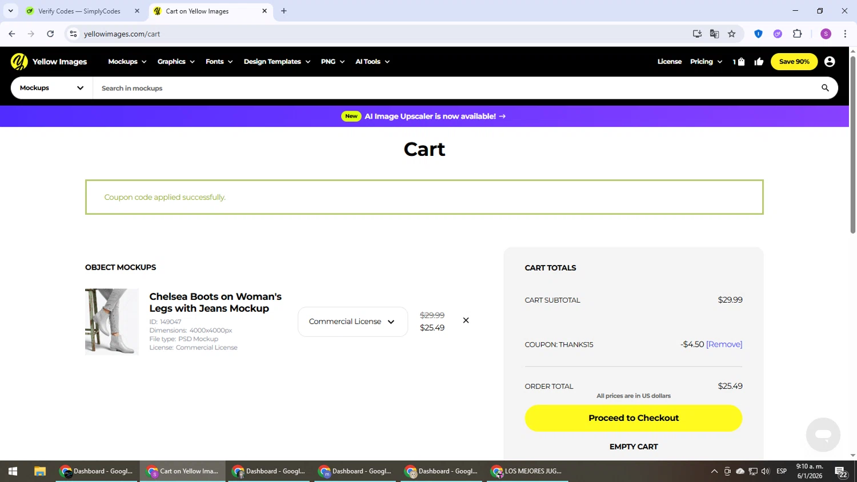857x482 pixels.
Task: Click the struck-through $29.99 price
Action: 432,315
